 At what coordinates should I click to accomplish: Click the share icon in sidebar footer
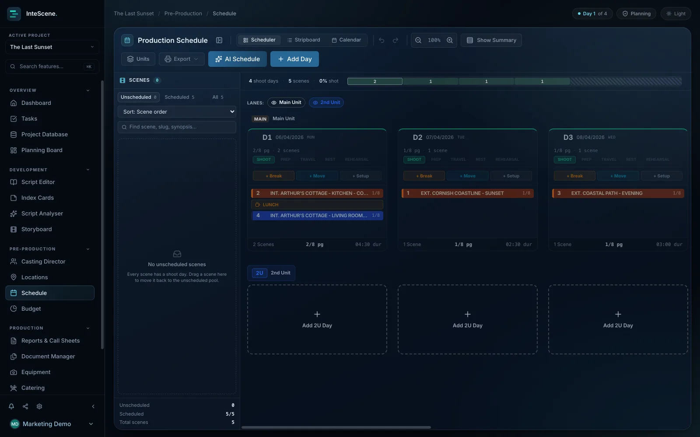[25, 406]
